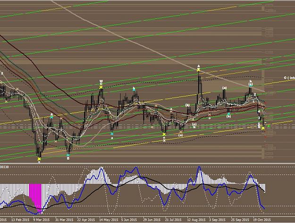
Task: Select the cyan marker above the (b) label in September
Action: tap(228, 114)
